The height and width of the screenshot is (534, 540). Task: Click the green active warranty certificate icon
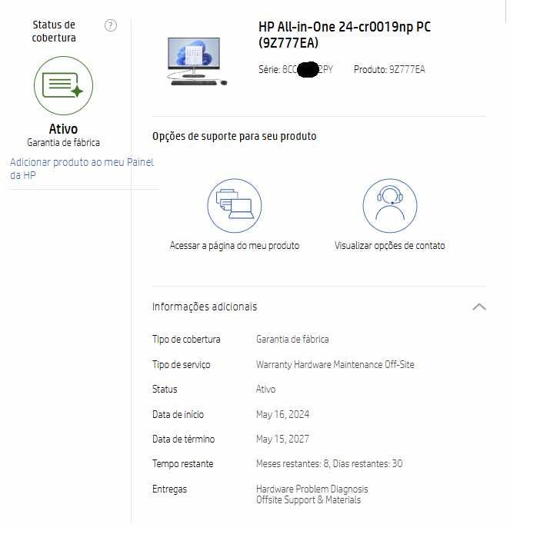(x=63, y=86)
